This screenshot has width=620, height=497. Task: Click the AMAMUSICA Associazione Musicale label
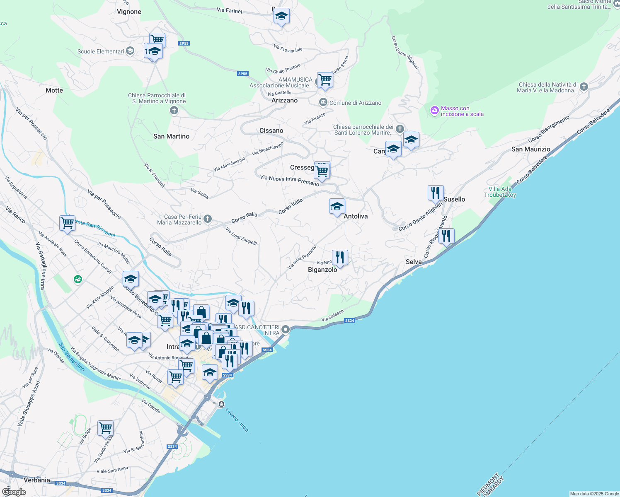[281, 82]
